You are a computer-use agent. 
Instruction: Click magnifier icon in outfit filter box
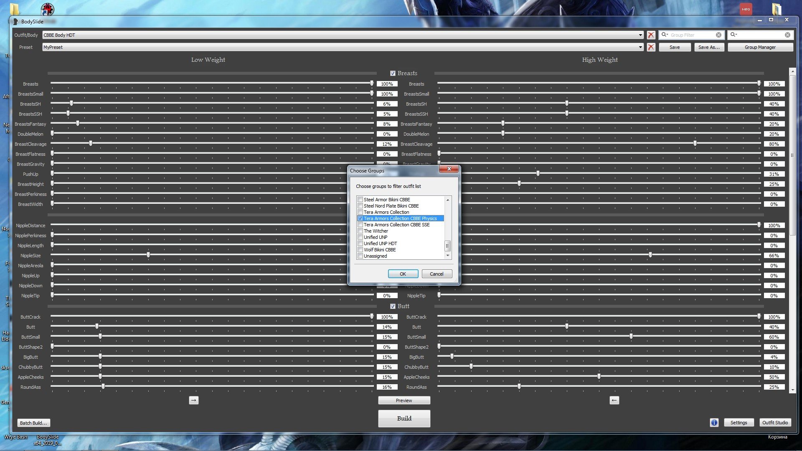pos(733,35)
